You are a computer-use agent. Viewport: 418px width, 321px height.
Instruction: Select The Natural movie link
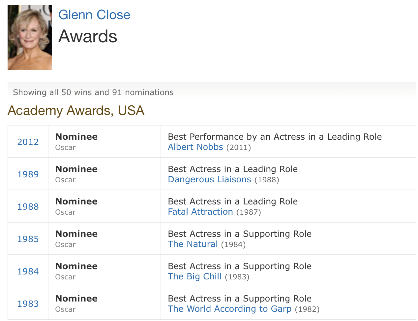click(193, 244)
